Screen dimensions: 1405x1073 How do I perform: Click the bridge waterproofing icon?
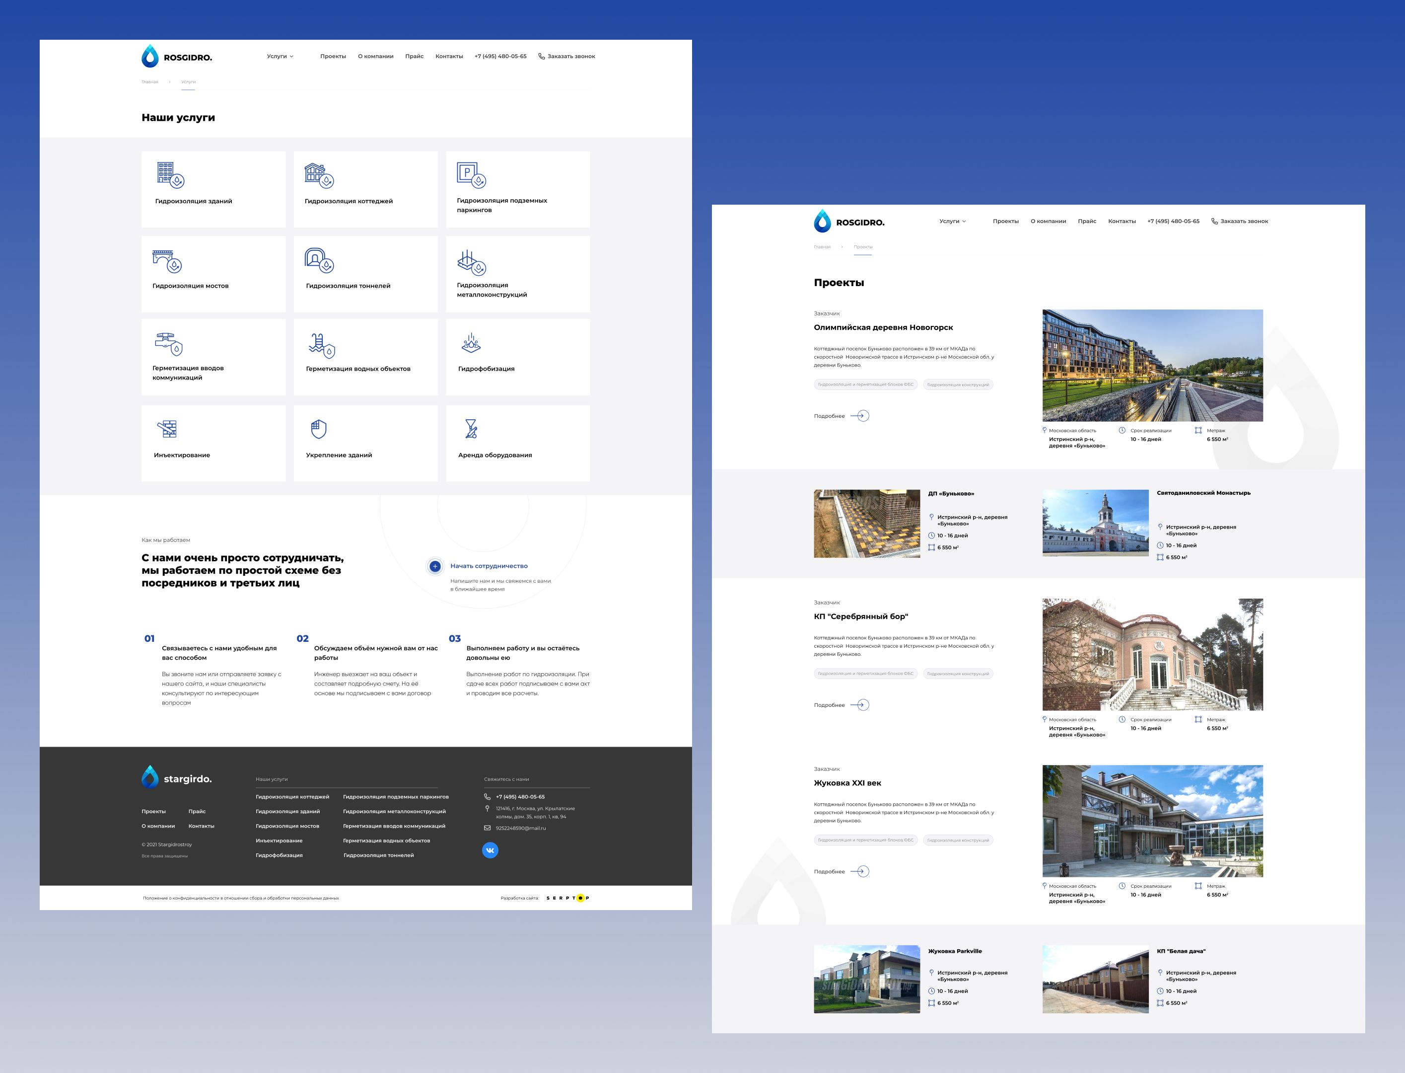[167, 261]
